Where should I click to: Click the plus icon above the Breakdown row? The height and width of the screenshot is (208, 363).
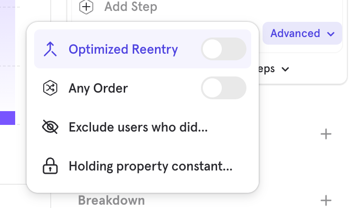(326, 134)
